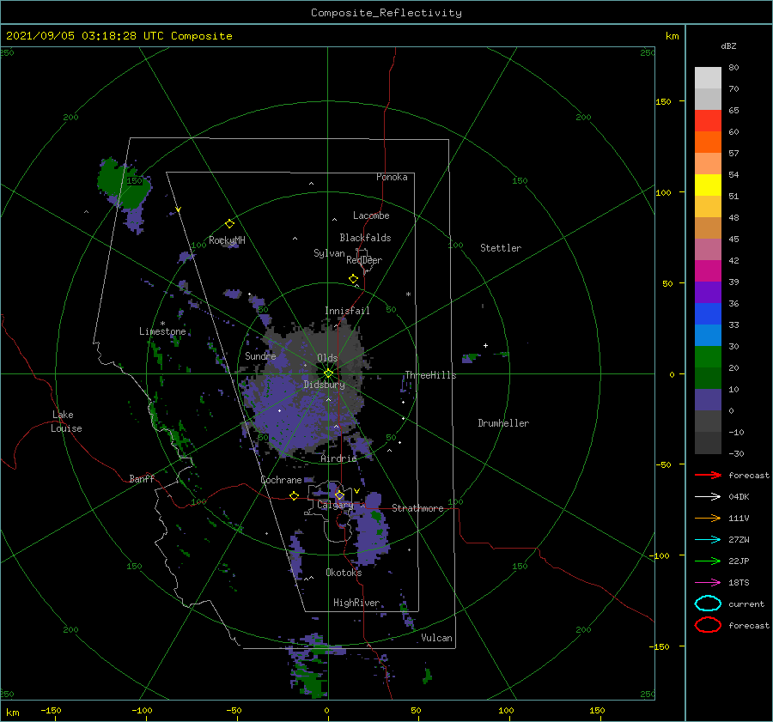The image size is (773, 722).
Task: Click the Banff town label
Action: pyautogui.click(x=142, y=478)
